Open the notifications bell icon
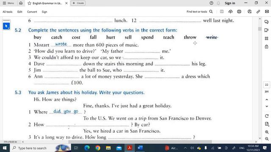271x152 pixels. 218,3
